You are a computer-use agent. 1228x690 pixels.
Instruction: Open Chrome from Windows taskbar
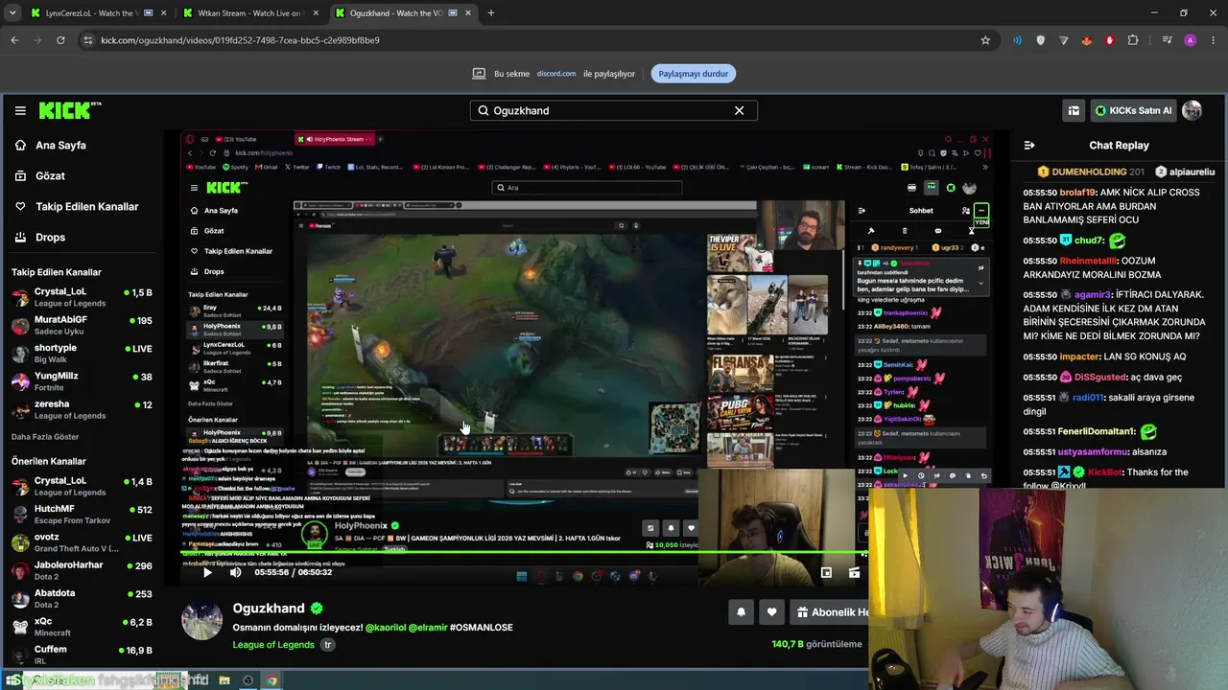pos(272,680)
